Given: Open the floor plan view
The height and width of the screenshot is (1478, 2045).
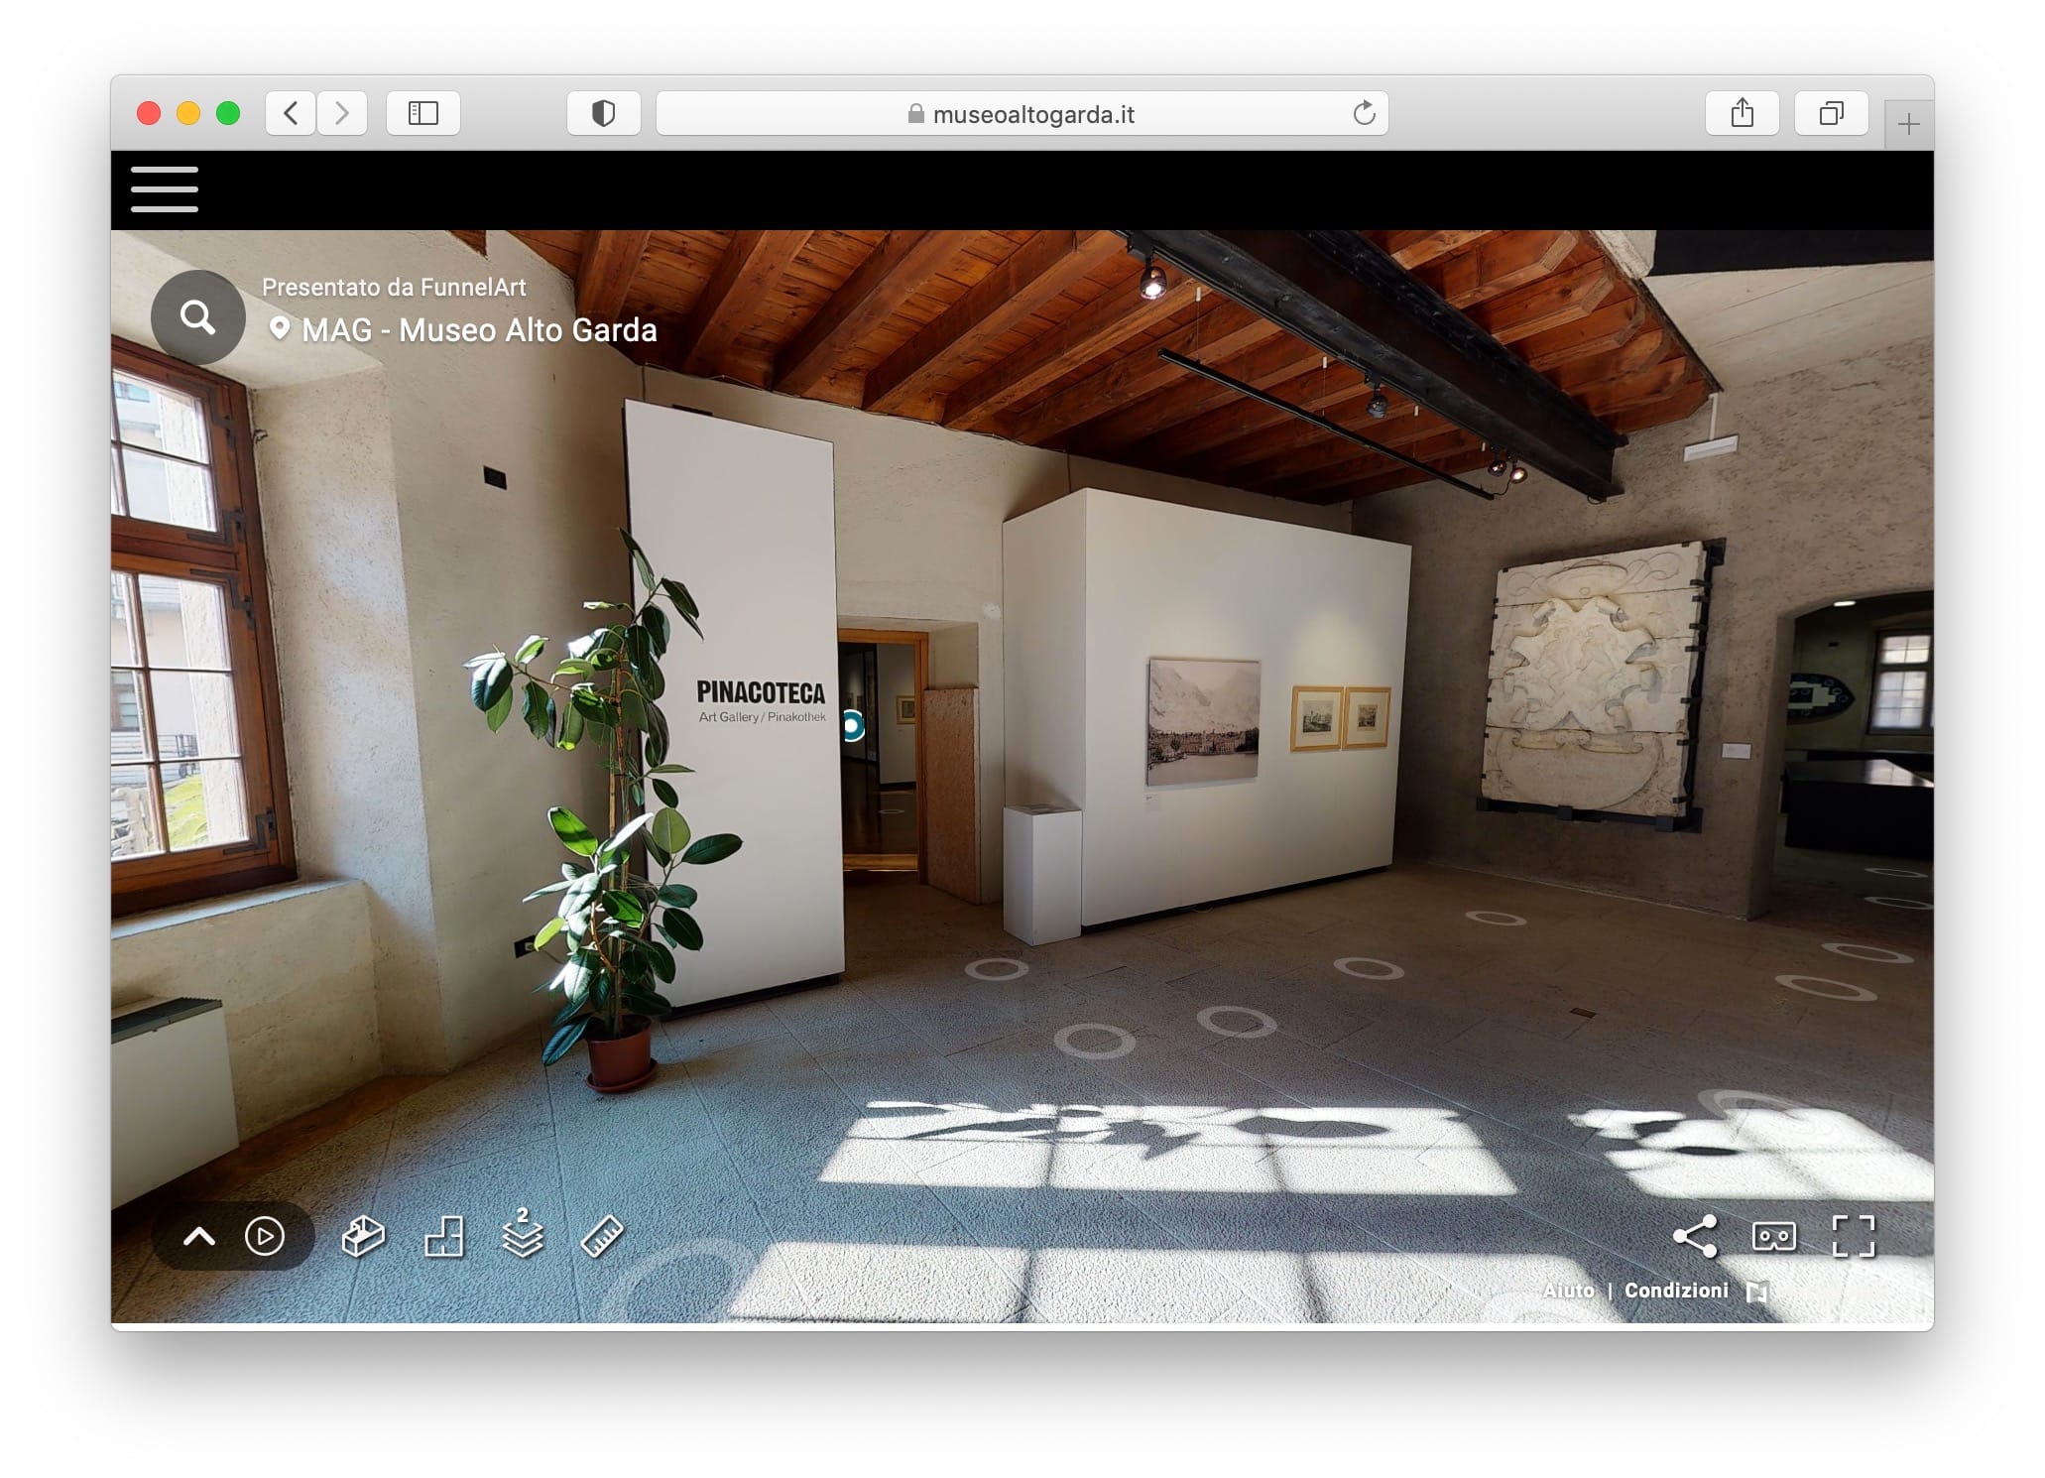Looking at the screenshot, I should [x=443, y=1237].
